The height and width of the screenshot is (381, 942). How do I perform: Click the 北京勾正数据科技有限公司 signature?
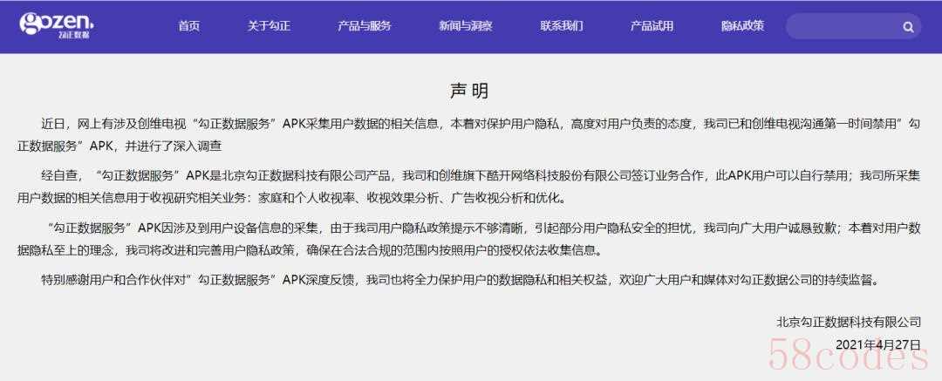coord(848,322)
